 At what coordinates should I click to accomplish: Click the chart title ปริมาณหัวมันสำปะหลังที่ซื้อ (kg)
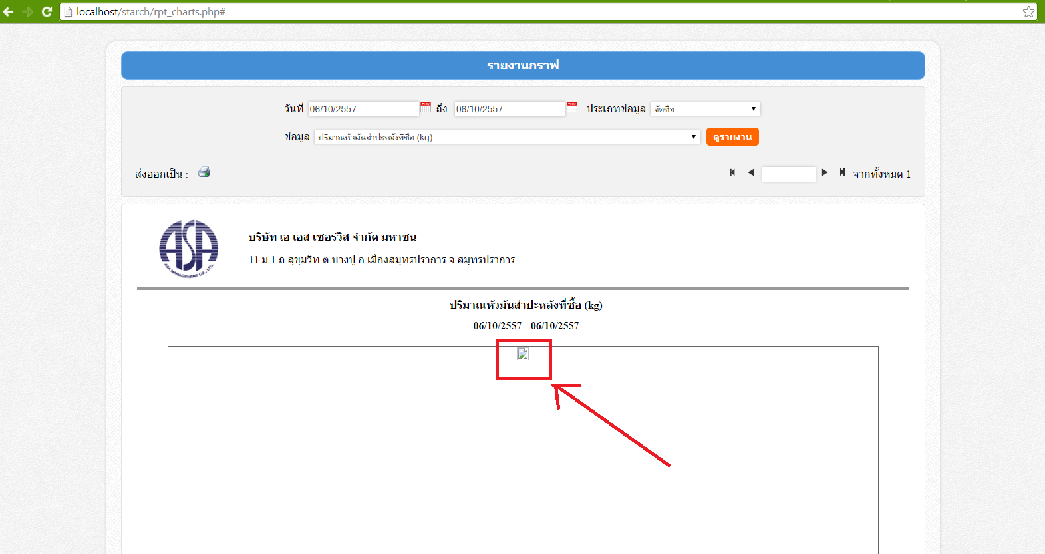(x=526, y=305)
